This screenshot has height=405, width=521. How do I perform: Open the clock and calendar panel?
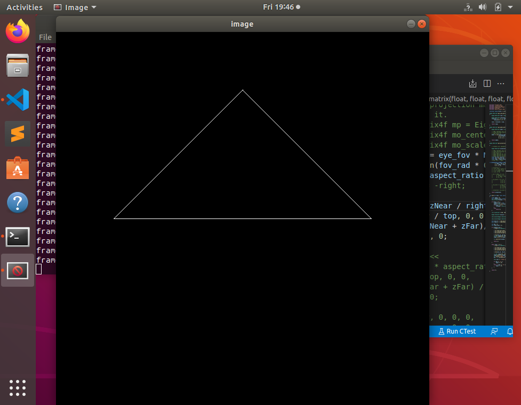click(x=281, y=7)
